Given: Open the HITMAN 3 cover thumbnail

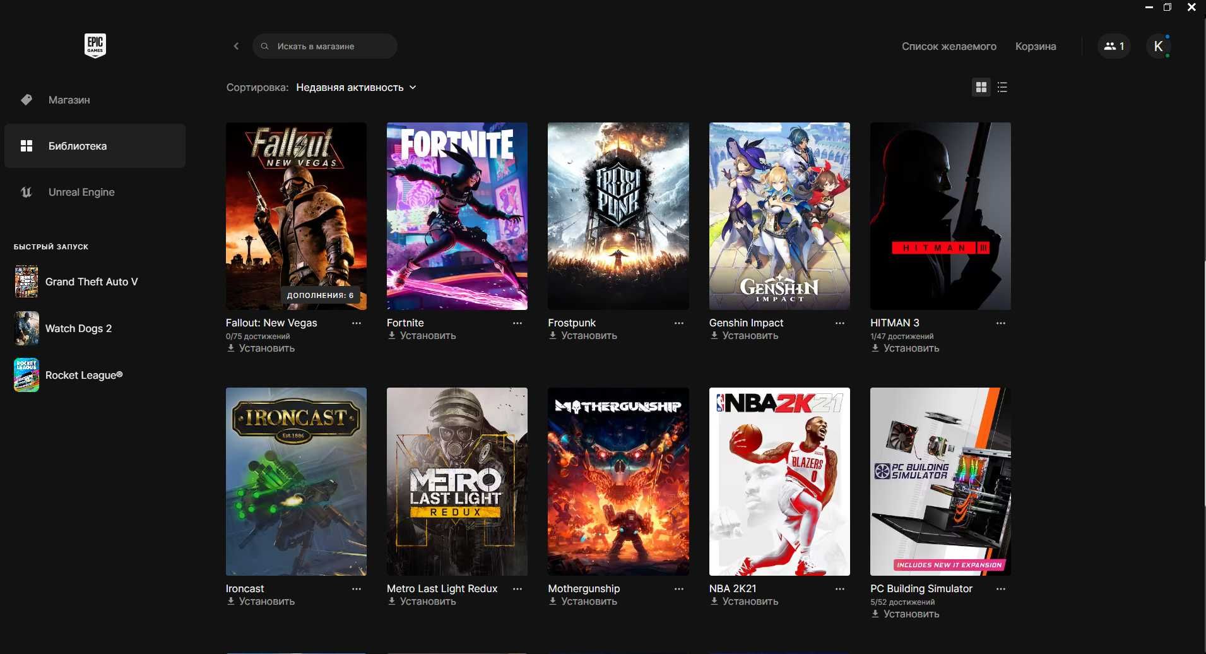Looking at the screenshot, I should pos(940,216).
